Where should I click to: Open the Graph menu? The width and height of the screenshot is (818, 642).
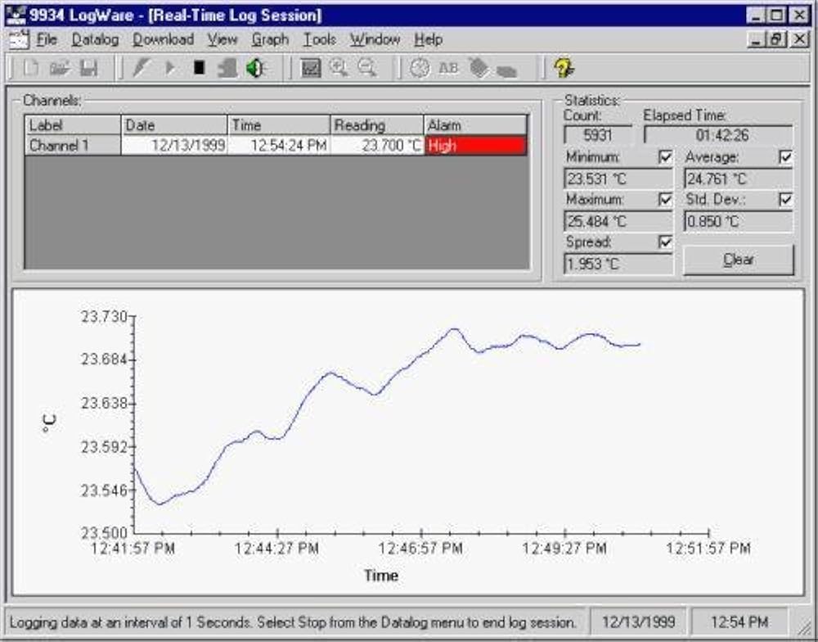point(270,39)
